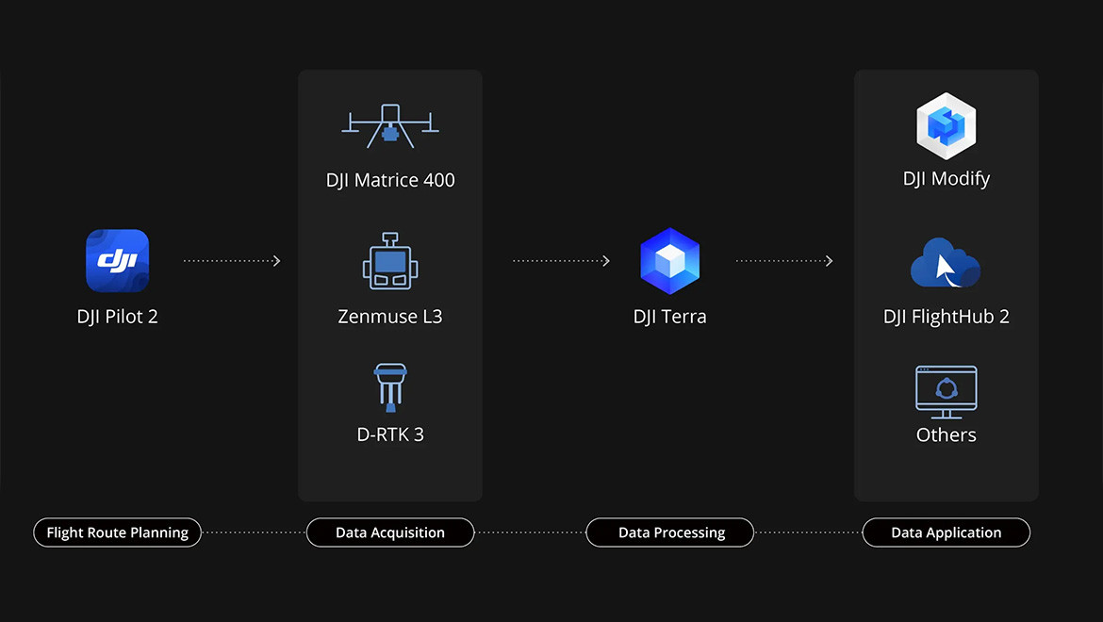Click the "DJI Pilot 2" text label
The image size is (1103, 622).
coord(118,317)
